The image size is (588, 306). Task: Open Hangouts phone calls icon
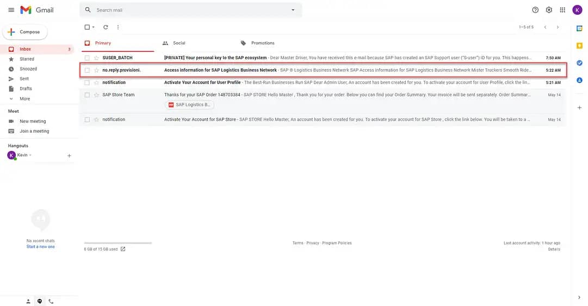pos(51,301)
